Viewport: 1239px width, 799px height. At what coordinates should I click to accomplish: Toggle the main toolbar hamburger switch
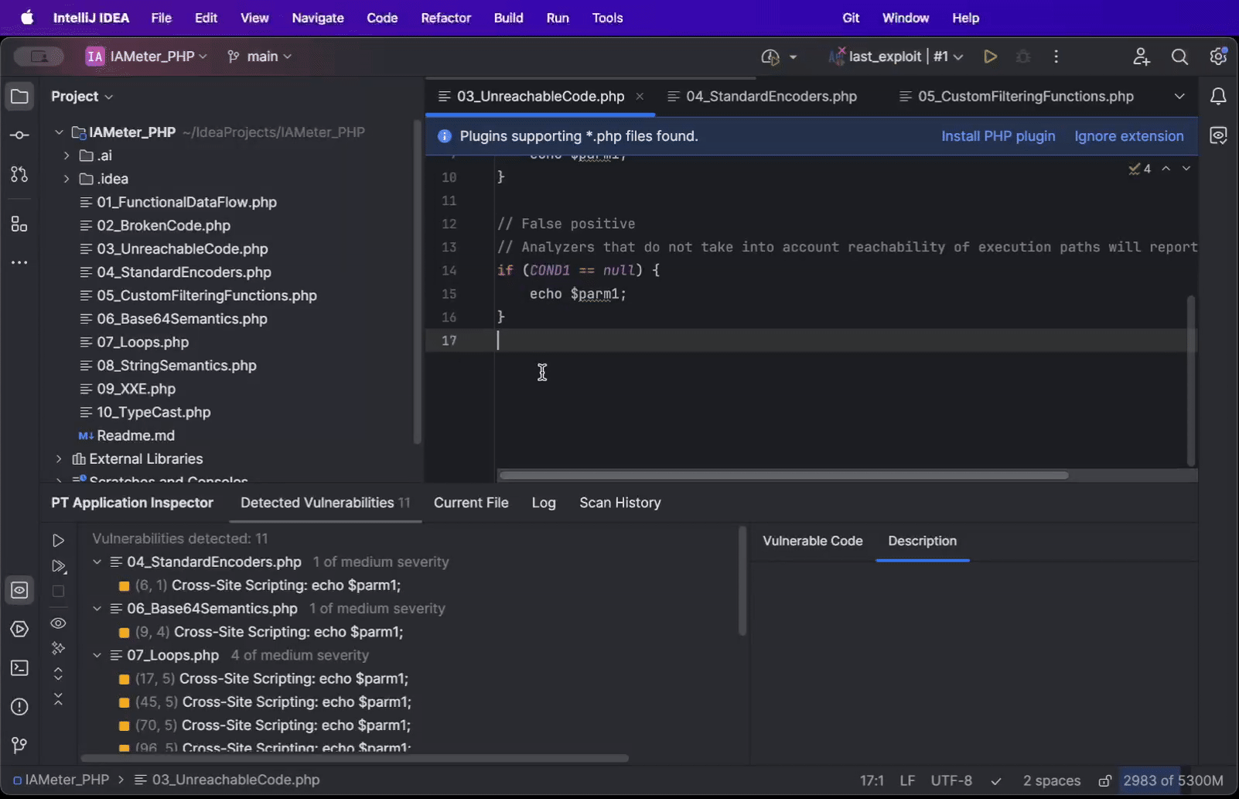coord(39,56)
